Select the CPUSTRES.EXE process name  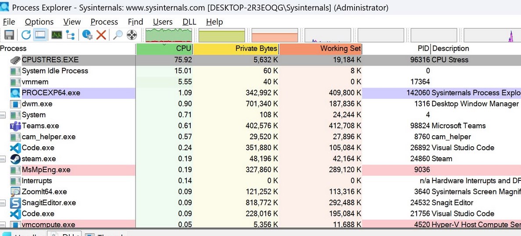click(50, 60)
